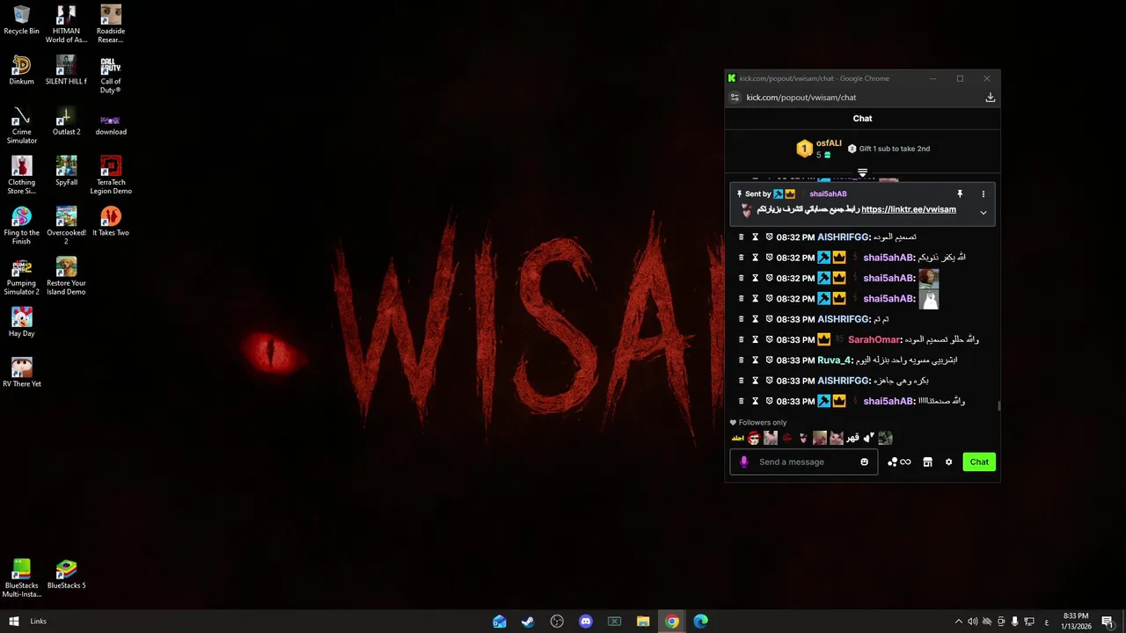Unpin the pinned message with pin icon
This screenshot has height=633, width=1126.
(960, 193)
